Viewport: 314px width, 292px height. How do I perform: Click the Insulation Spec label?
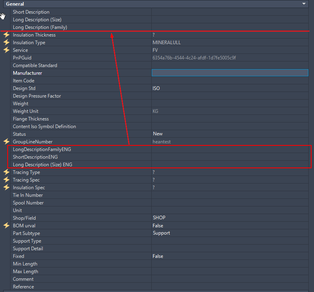[29, 188]
